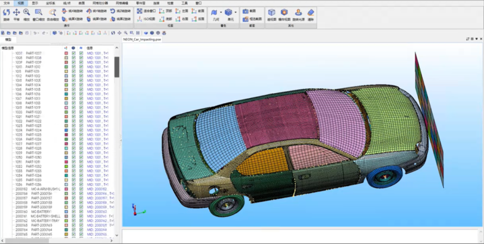Select the 模型 panel tab
The height and width of the screenshot is (244, 484).
8,40
